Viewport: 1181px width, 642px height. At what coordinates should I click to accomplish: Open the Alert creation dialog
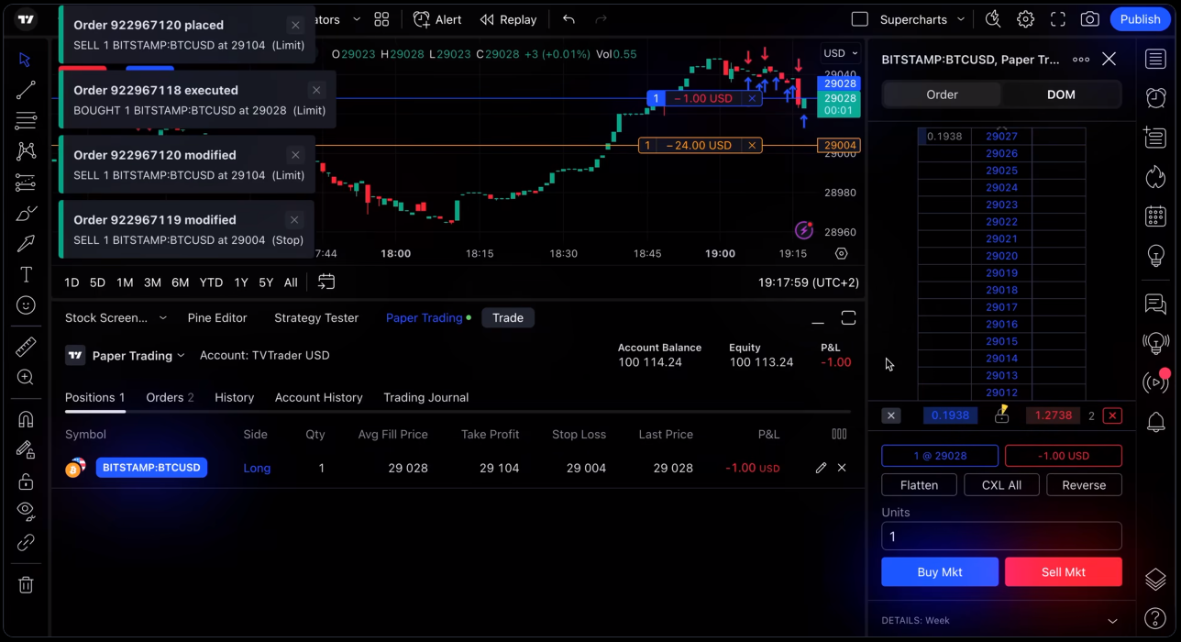[437, 19]
